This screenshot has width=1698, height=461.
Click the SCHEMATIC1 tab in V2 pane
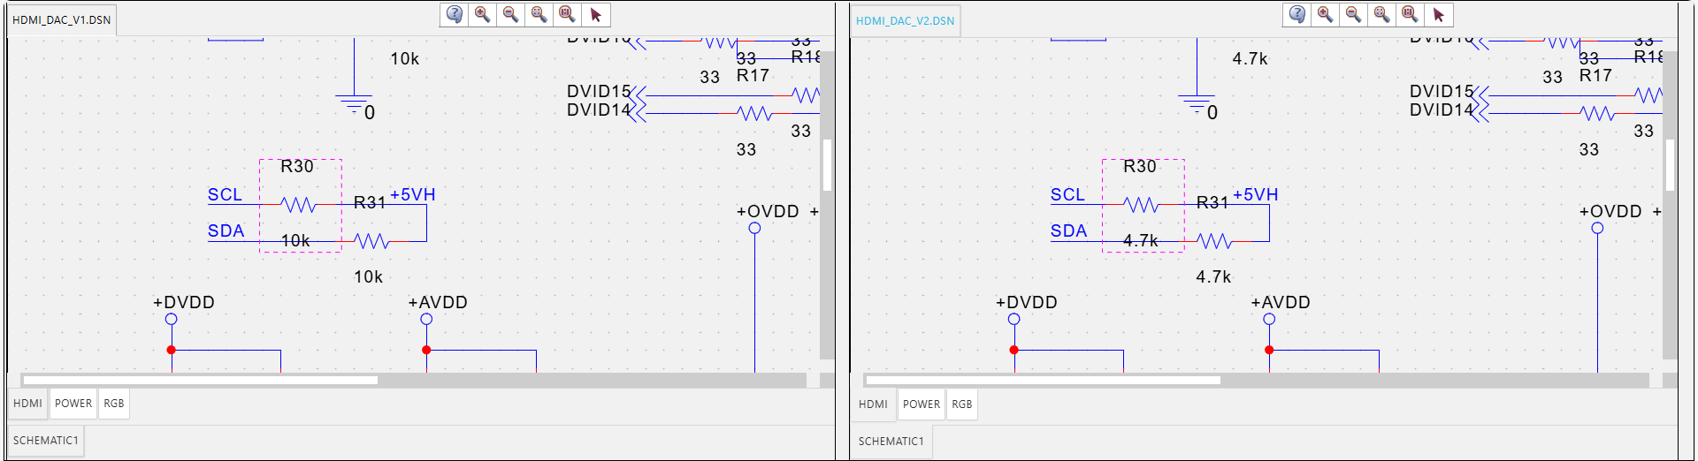tap(891, 441)
